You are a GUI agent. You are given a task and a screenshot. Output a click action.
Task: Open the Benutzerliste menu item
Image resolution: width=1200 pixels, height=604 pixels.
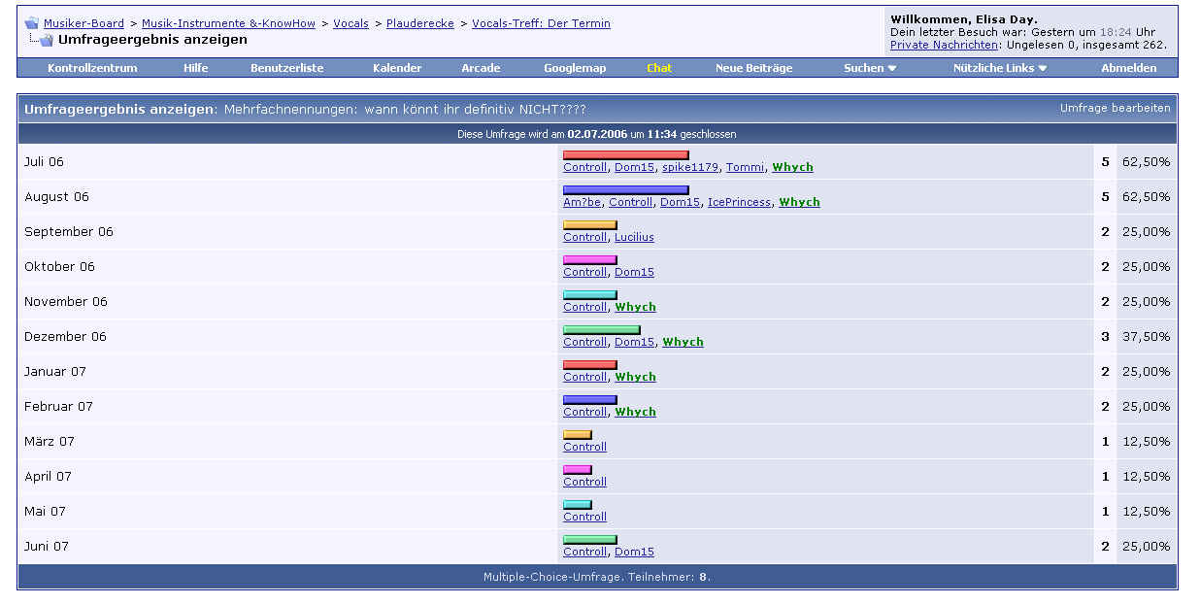coord(286,68)
